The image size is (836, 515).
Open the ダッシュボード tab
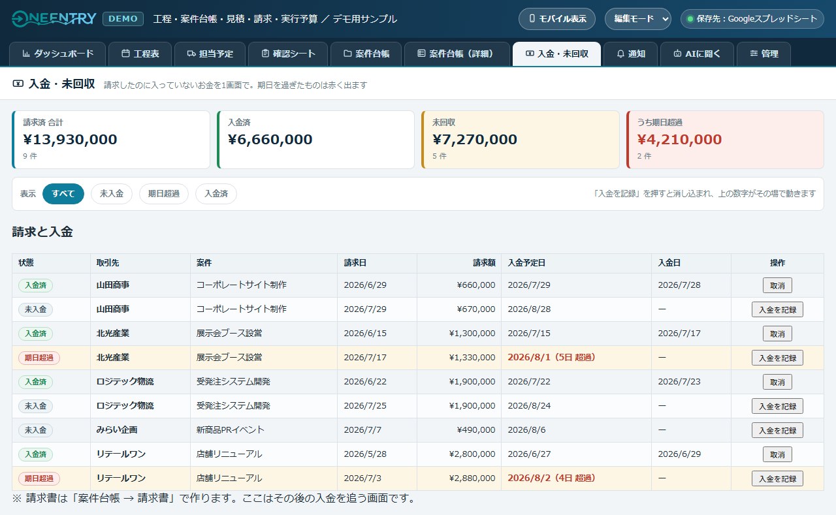click(57, 54)
